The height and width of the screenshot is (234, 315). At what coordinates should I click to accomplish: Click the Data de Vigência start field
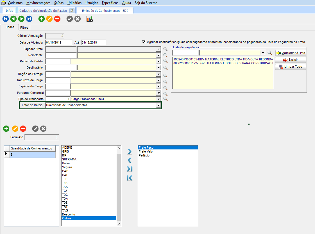59,43
